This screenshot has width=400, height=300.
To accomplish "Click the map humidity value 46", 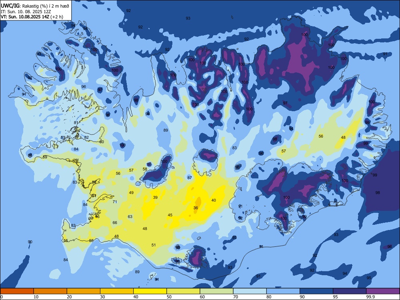I will coord(97,217).
